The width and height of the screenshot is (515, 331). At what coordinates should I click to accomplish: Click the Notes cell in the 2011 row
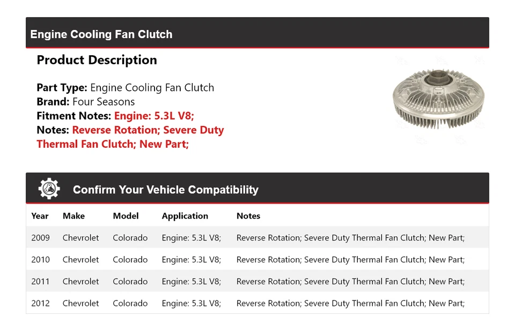click(x=350, y=281)
